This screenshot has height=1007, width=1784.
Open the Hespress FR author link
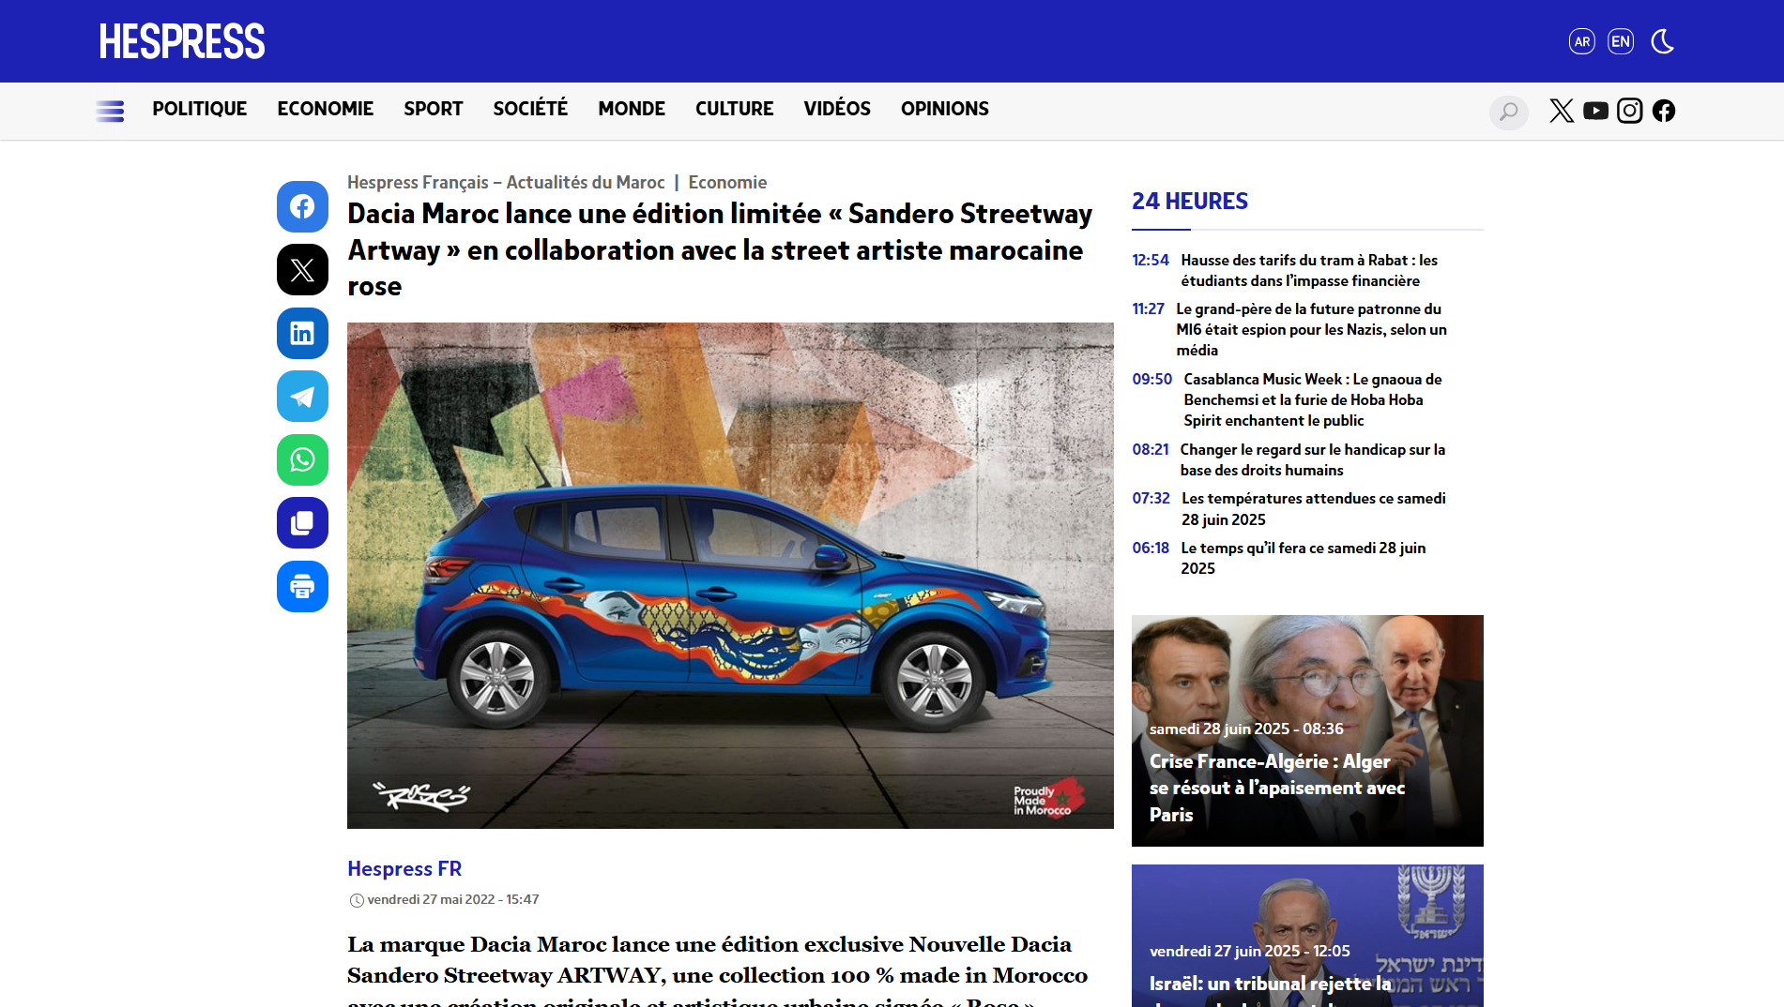tap(404, 869)
